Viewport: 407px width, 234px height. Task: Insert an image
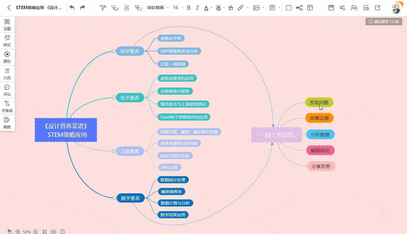256,8
